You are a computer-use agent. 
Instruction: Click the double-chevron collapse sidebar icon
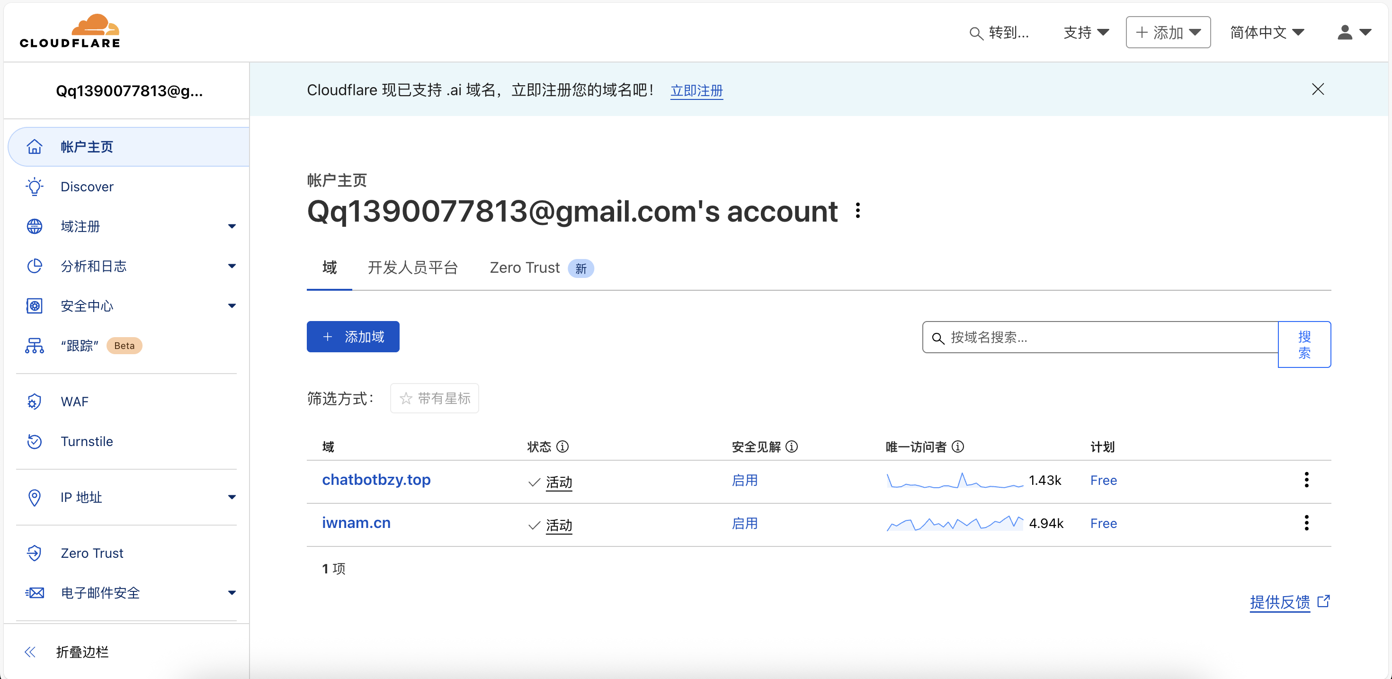click(30, 652)
